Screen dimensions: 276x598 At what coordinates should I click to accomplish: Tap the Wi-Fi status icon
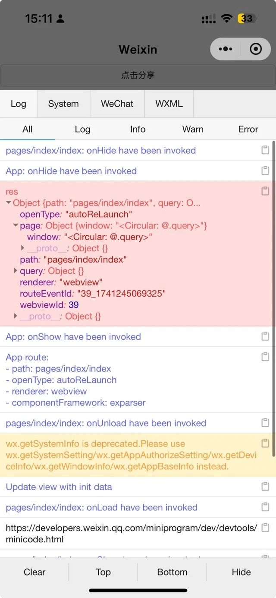click(x=226, y=18)
